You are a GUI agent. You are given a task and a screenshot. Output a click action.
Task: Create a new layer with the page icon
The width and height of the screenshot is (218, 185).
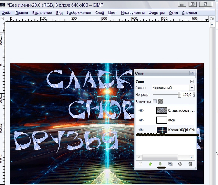140,164
